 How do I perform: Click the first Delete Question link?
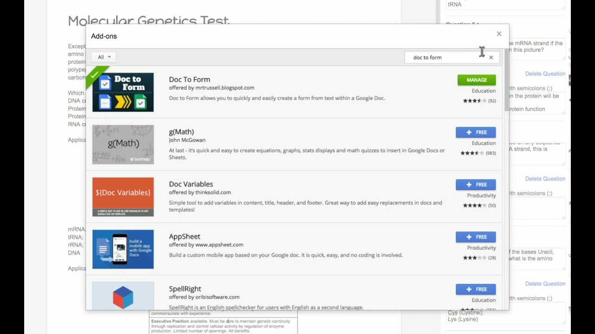coord(545,74)
